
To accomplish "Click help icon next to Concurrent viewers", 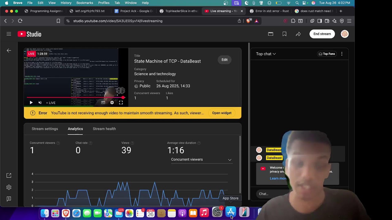I will tap(58, 143).
